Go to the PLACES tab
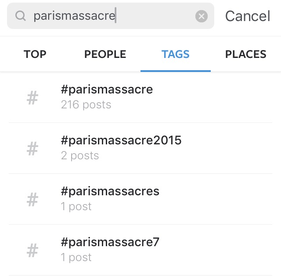The width and height of the screenshot is (281, 276). (x=245, y=54)
